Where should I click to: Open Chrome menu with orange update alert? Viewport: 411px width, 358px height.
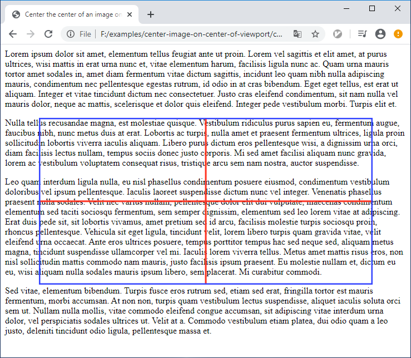(x=398, y=34)
